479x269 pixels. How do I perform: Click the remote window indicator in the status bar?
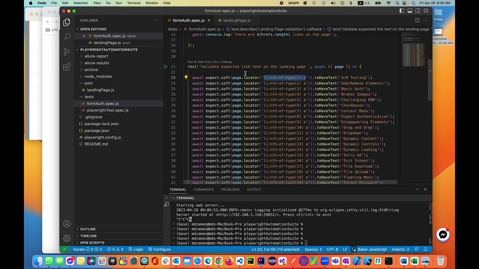tap(64, 249)
